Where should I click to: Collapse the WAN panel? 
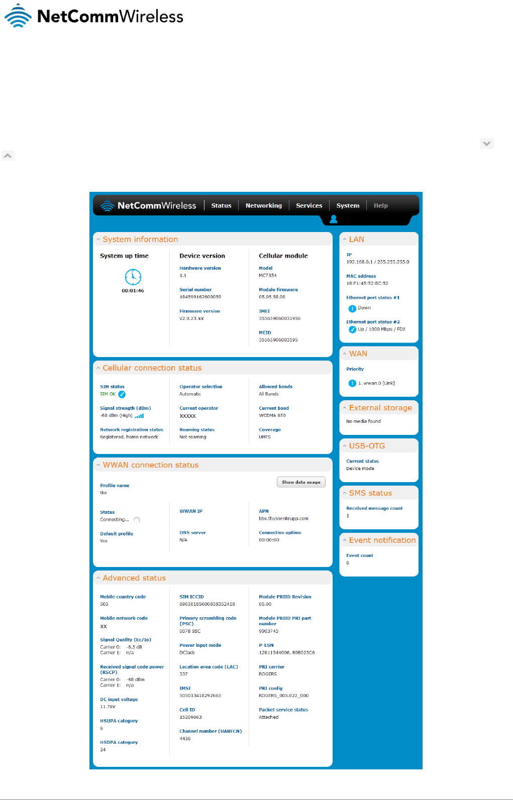pyautogui.click(x=345, y=354)
